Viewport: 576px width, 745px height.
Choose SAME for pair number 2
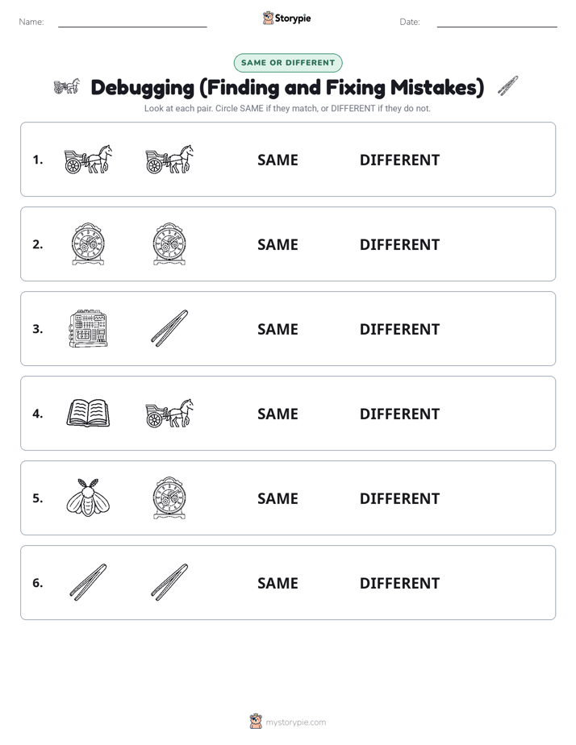(x=278, y=244)
